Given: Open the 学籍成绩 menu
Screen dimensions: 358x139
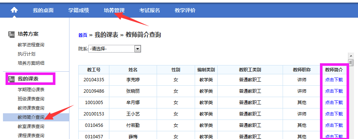Looking at the screenshot, I should pyautogui.click(x=79, y=10).
